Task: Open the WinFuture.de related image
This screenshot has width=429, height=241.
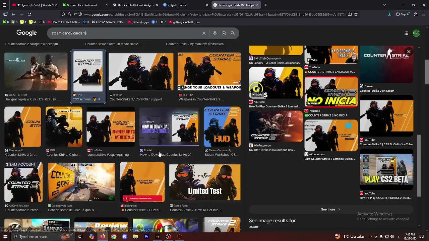Action: pos(276,126)
